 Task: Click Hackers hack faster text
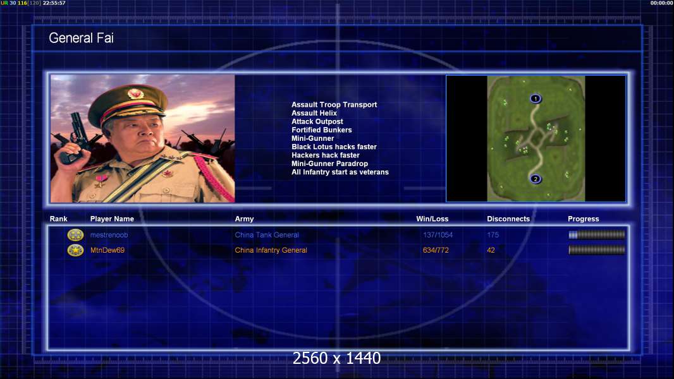point(326,155)
